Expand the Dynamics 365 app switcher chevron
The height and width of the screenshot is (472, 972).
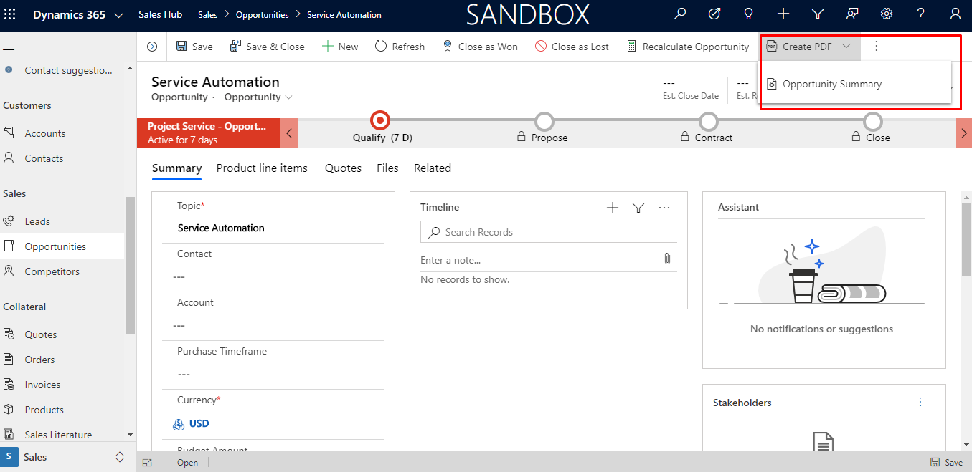pyautogui.click(x=118, y=15)
